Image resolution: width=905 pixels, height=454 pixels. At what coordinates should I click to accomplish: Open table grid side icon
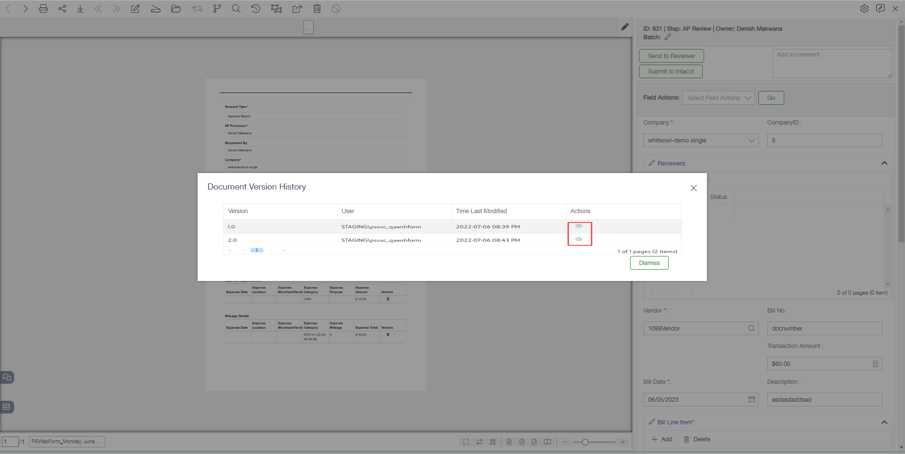(x=7, y=407)
